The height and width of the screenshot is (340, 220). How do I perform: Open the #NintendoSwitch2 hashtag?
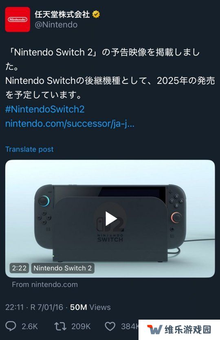45,109
